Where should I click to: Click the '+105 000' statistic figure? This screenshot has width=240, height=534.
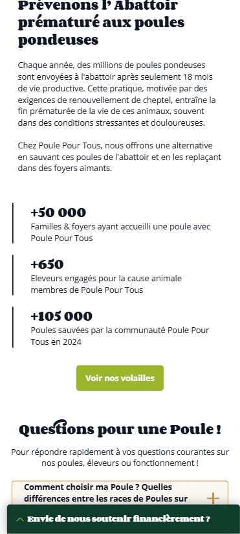tap(61, 316)
